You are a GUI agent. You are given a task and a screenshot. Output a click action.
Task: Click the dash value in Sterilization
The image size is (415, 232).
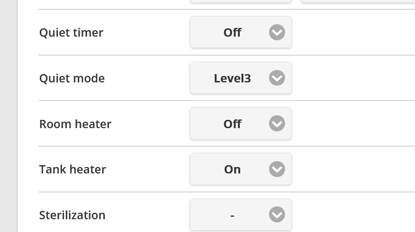232,215
